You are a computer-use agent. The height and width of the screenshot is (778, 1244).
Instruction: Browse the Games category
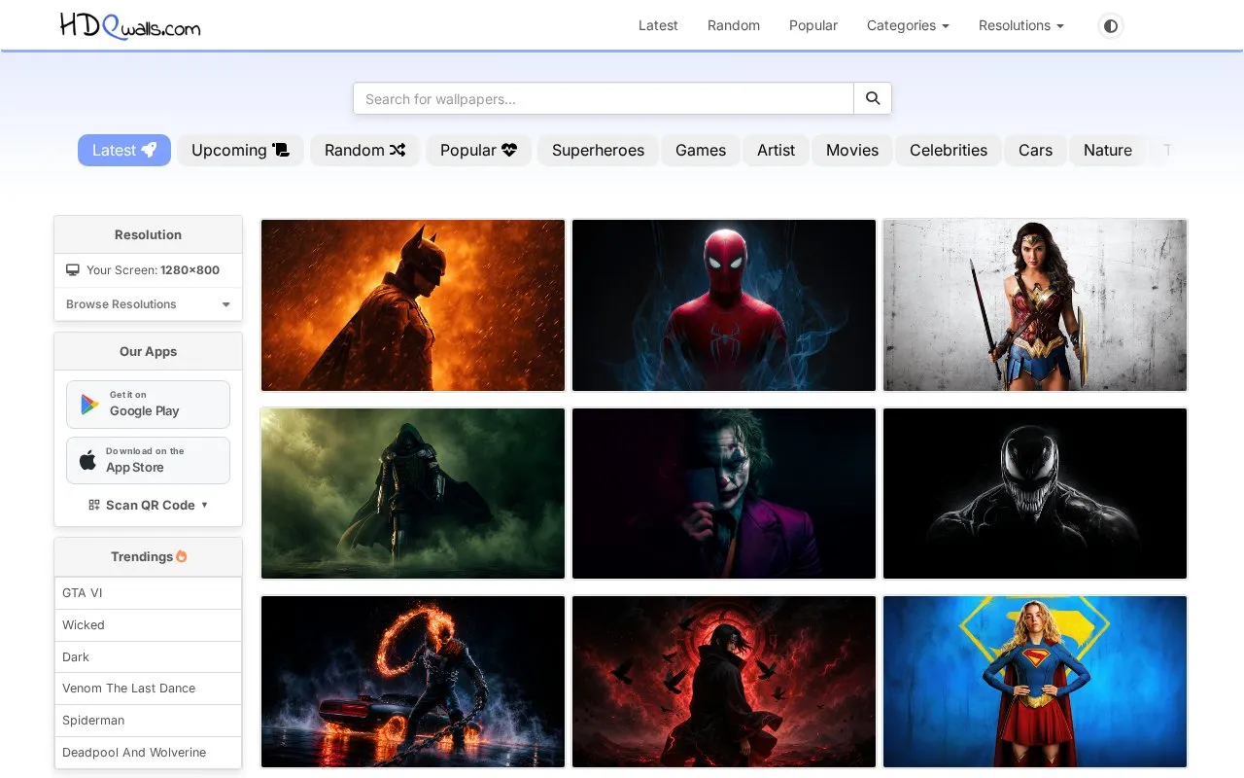pos(701,150)
